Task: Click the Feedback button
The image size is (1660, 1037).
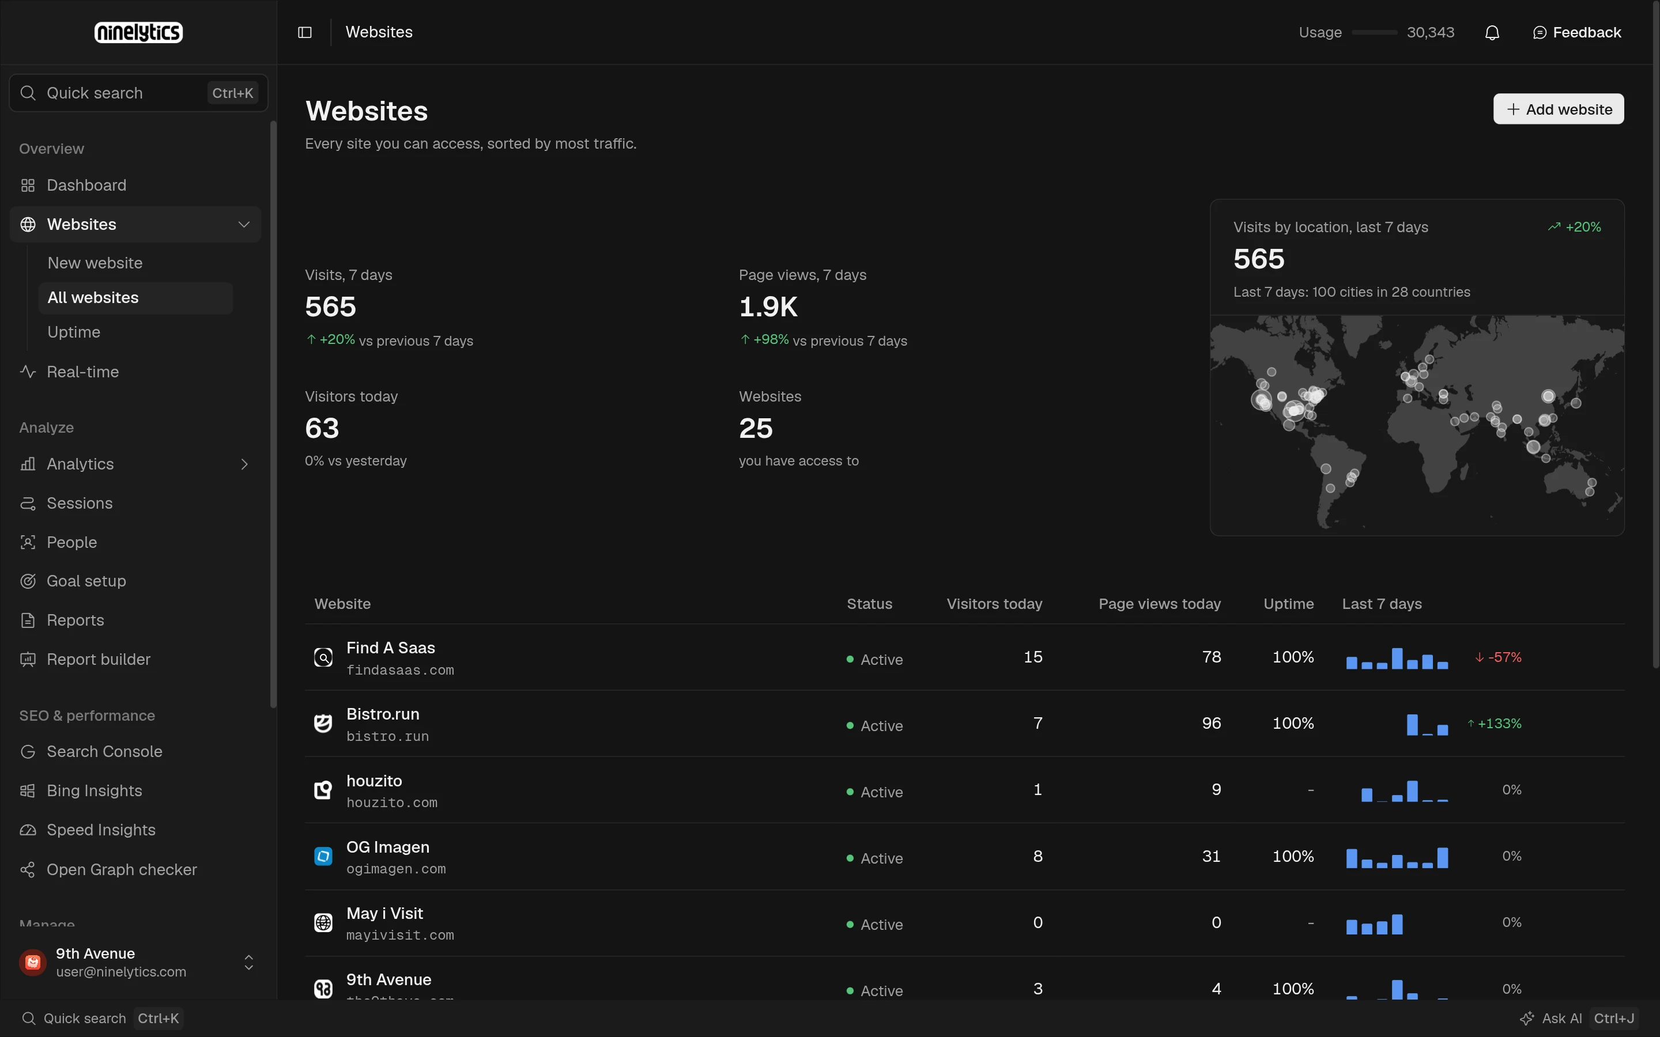Action: (1577, 32)
